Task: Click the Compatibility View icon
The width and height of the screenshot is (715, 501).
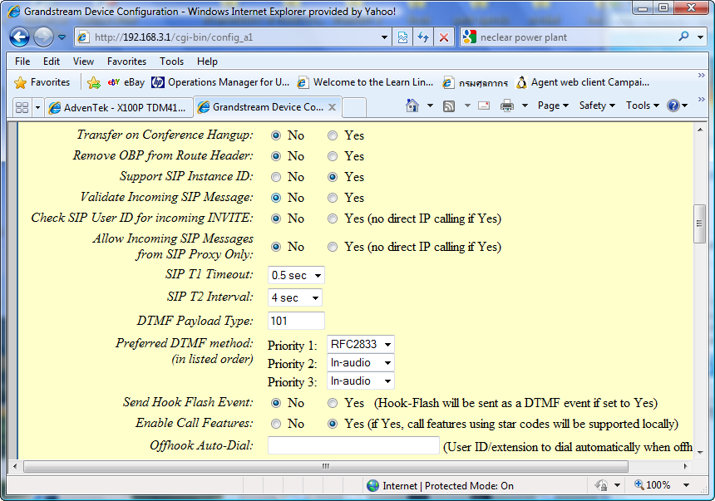Action: pos(402,37)
